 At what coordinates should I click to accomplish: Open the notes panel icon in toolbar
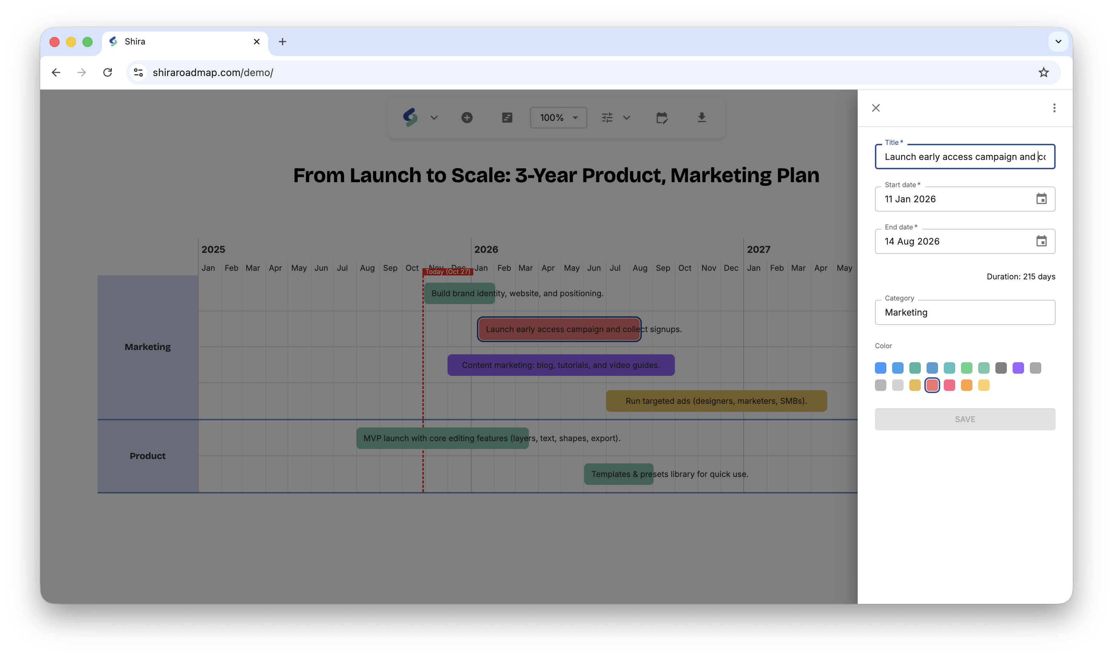(507, 117)
